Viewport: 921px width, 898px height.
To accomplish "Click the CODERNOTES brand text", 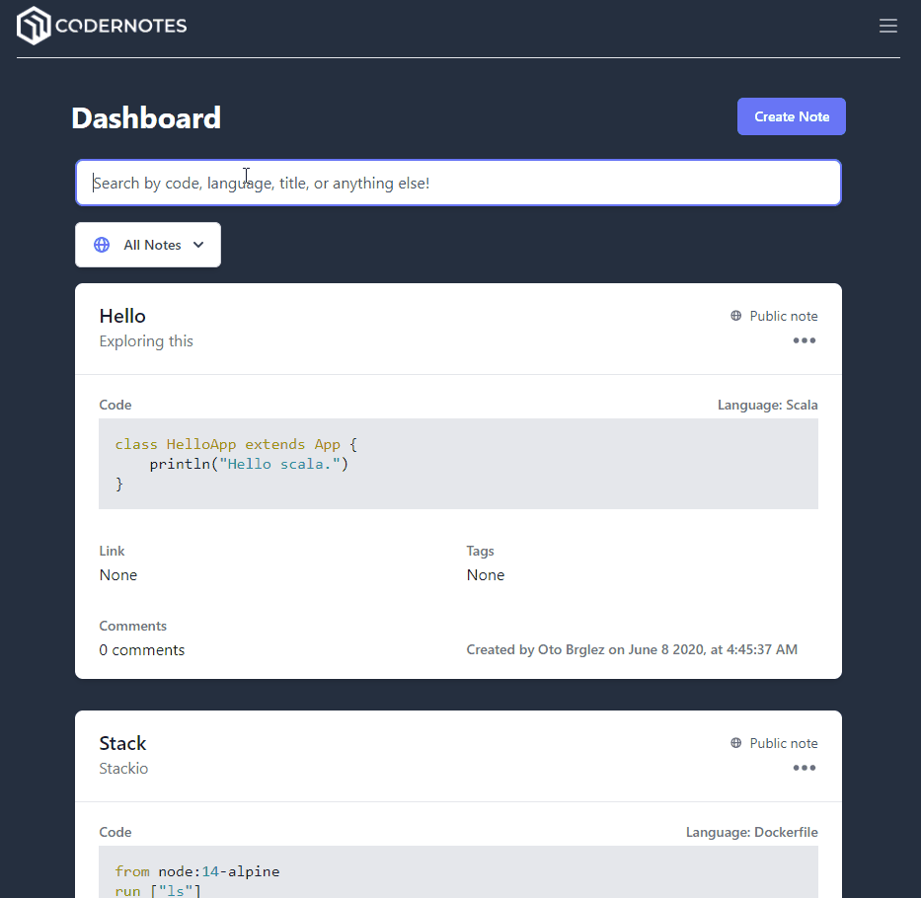I will tap(121, 26).
